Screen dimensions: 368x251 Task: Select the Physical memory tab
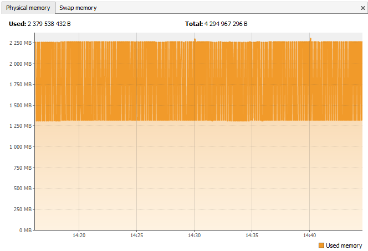click(x=28, y=8)
